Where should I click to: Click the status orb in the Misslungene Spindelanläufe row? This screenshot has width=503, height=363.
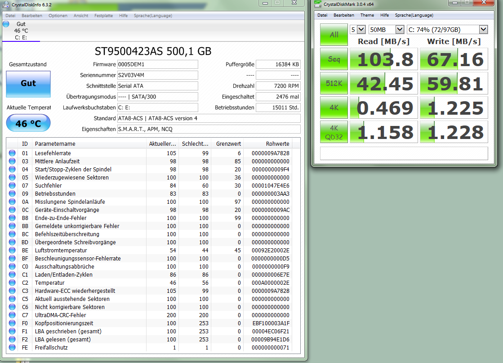(x=12, y=202)
